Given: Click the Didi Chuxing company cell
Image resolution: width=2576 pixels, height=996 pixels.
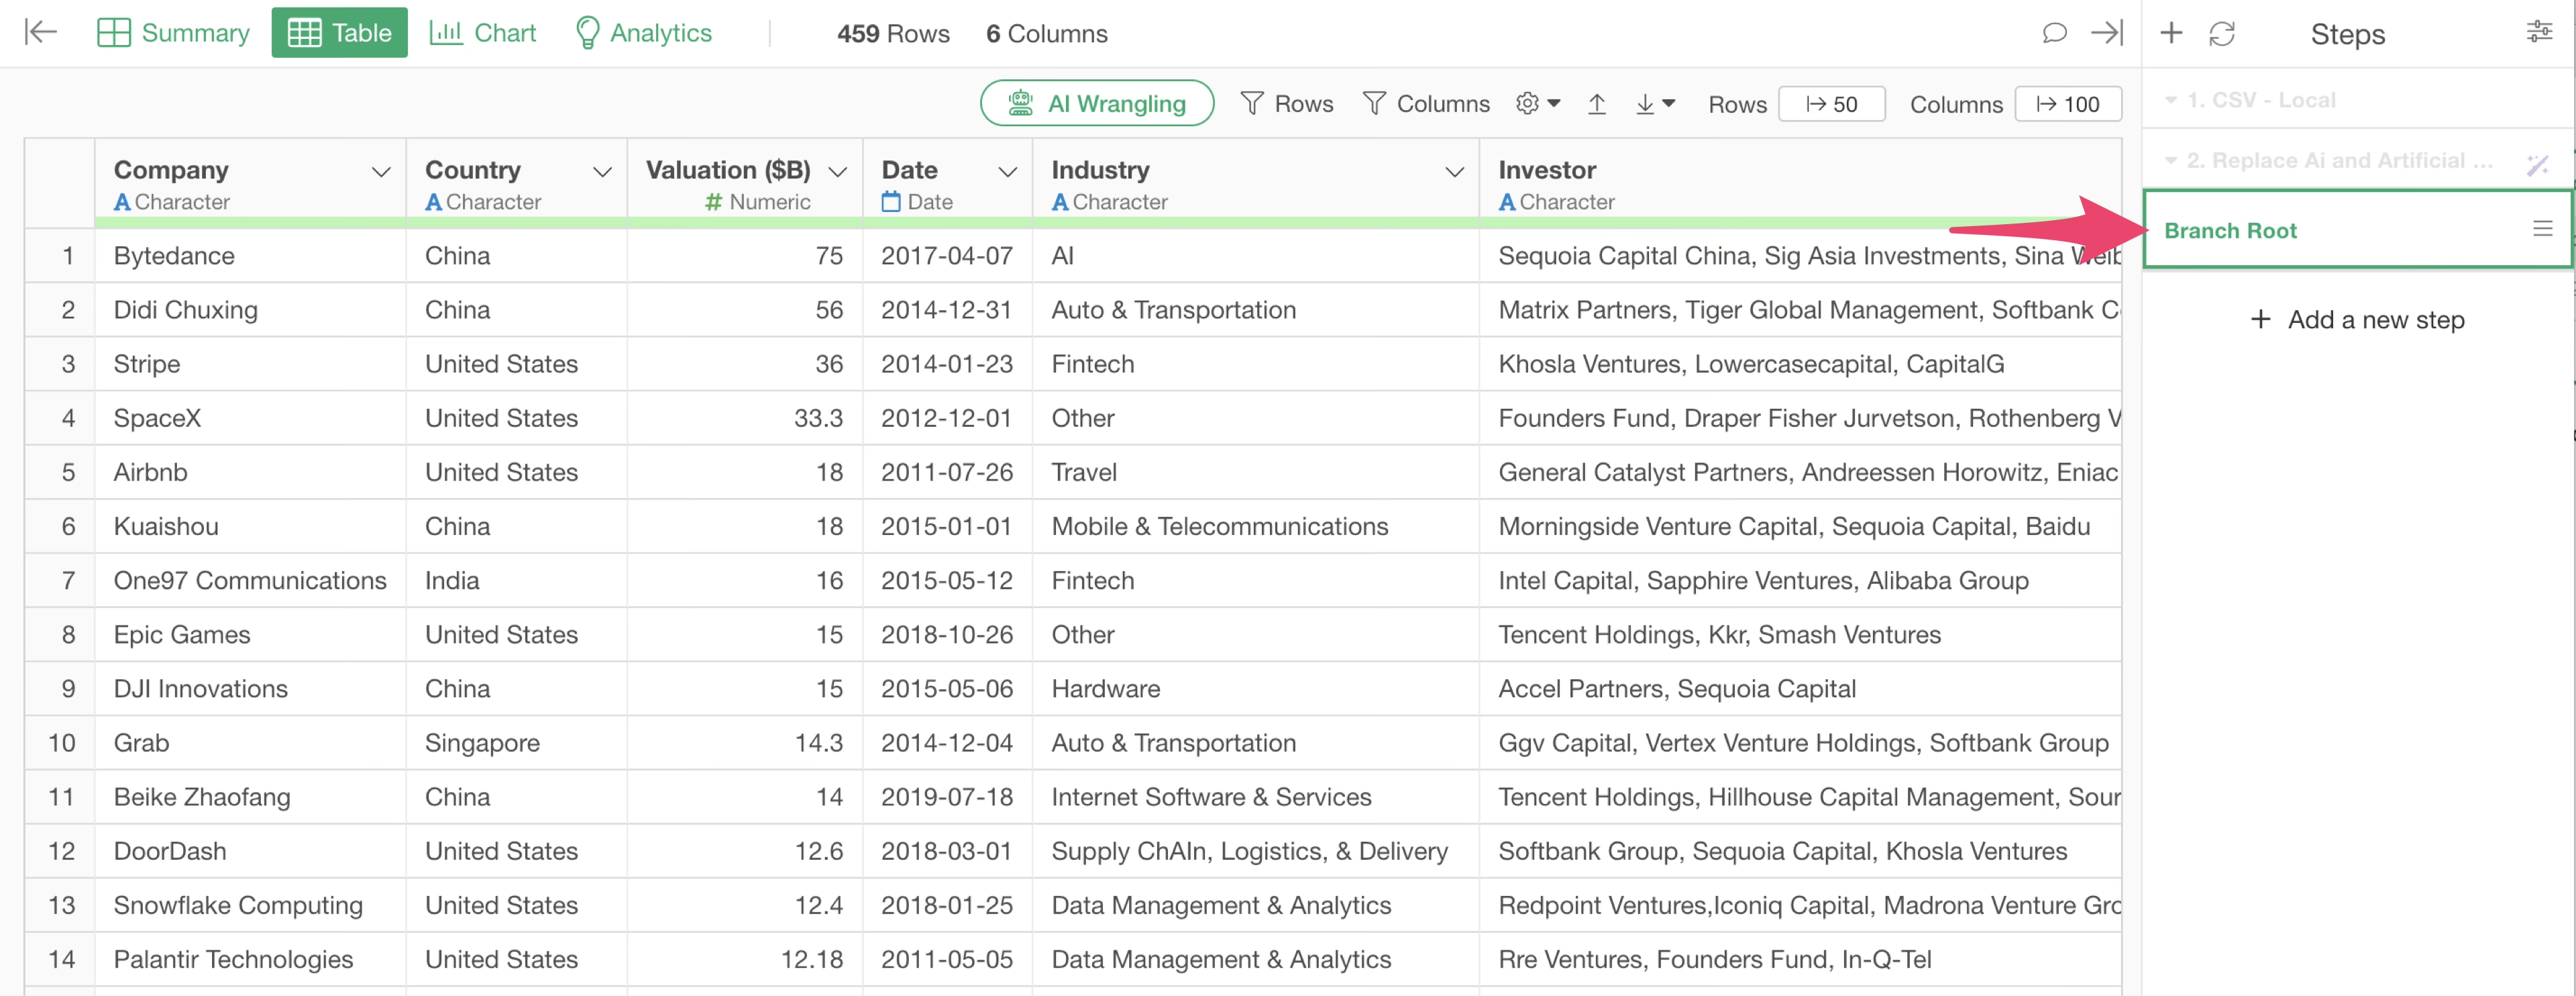Looking at the screenshot, I should pyautogui.click(x=250, y=310).
